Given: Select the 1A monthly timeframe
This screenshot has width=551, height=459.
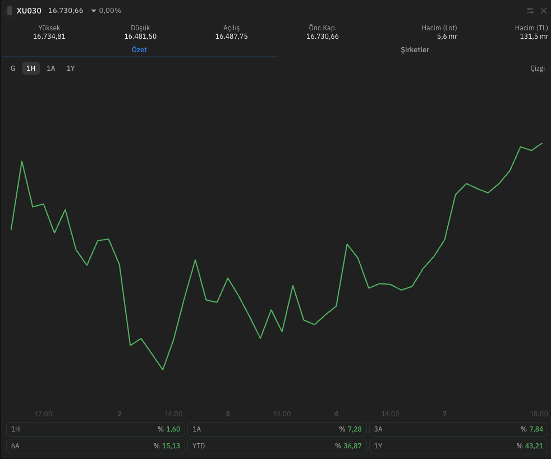Looking at the screenshot, I should click(x=51, y=68).
